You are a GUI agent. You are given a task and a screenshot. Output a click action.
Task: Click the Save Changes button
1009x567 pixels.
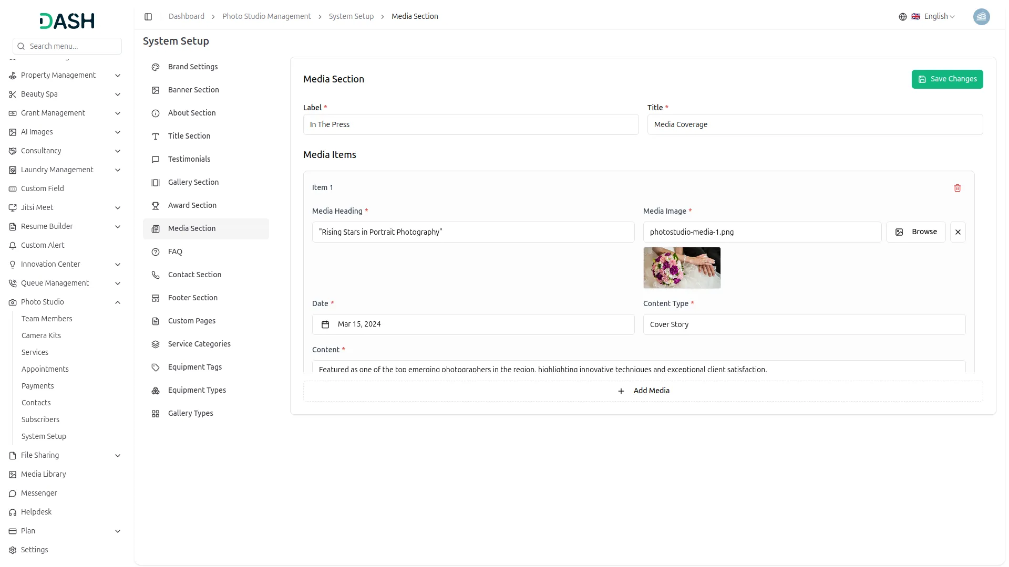(947, 79)
